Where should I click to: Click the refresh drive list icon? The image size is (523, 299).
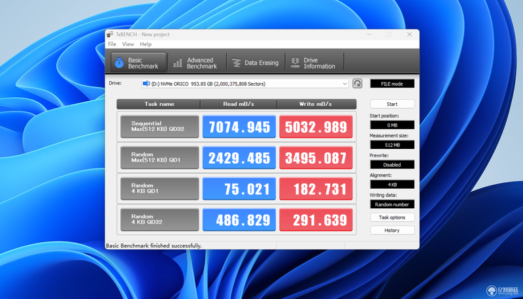(x=357, y=84)
